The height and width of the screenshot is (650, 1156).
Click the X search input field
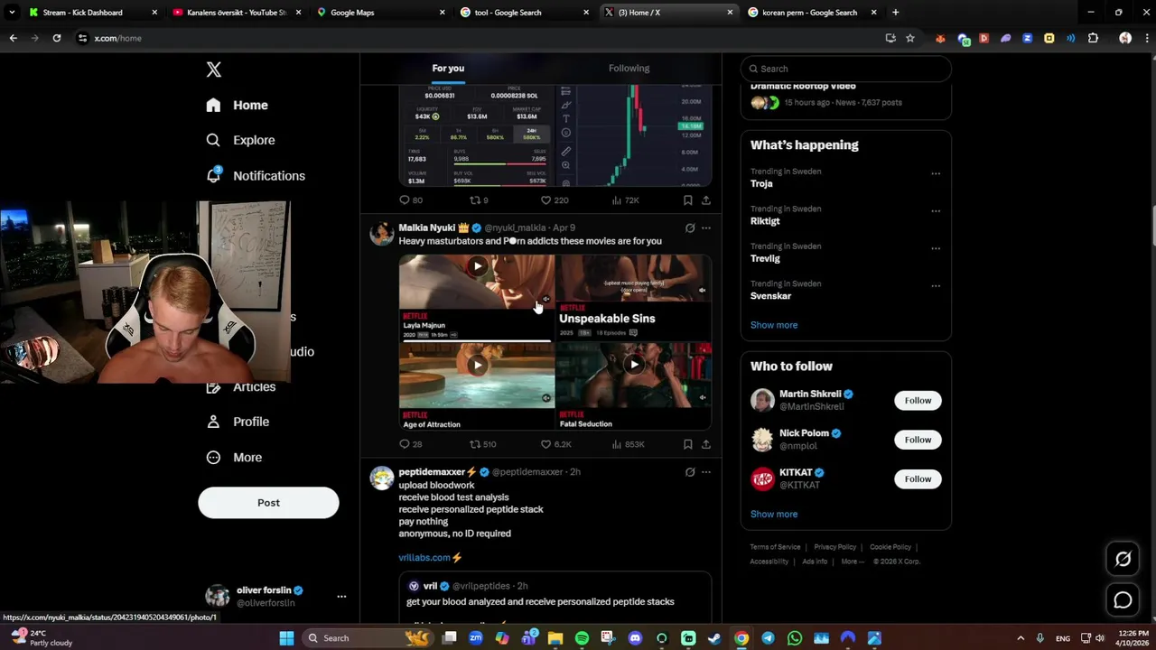[846, 69]
